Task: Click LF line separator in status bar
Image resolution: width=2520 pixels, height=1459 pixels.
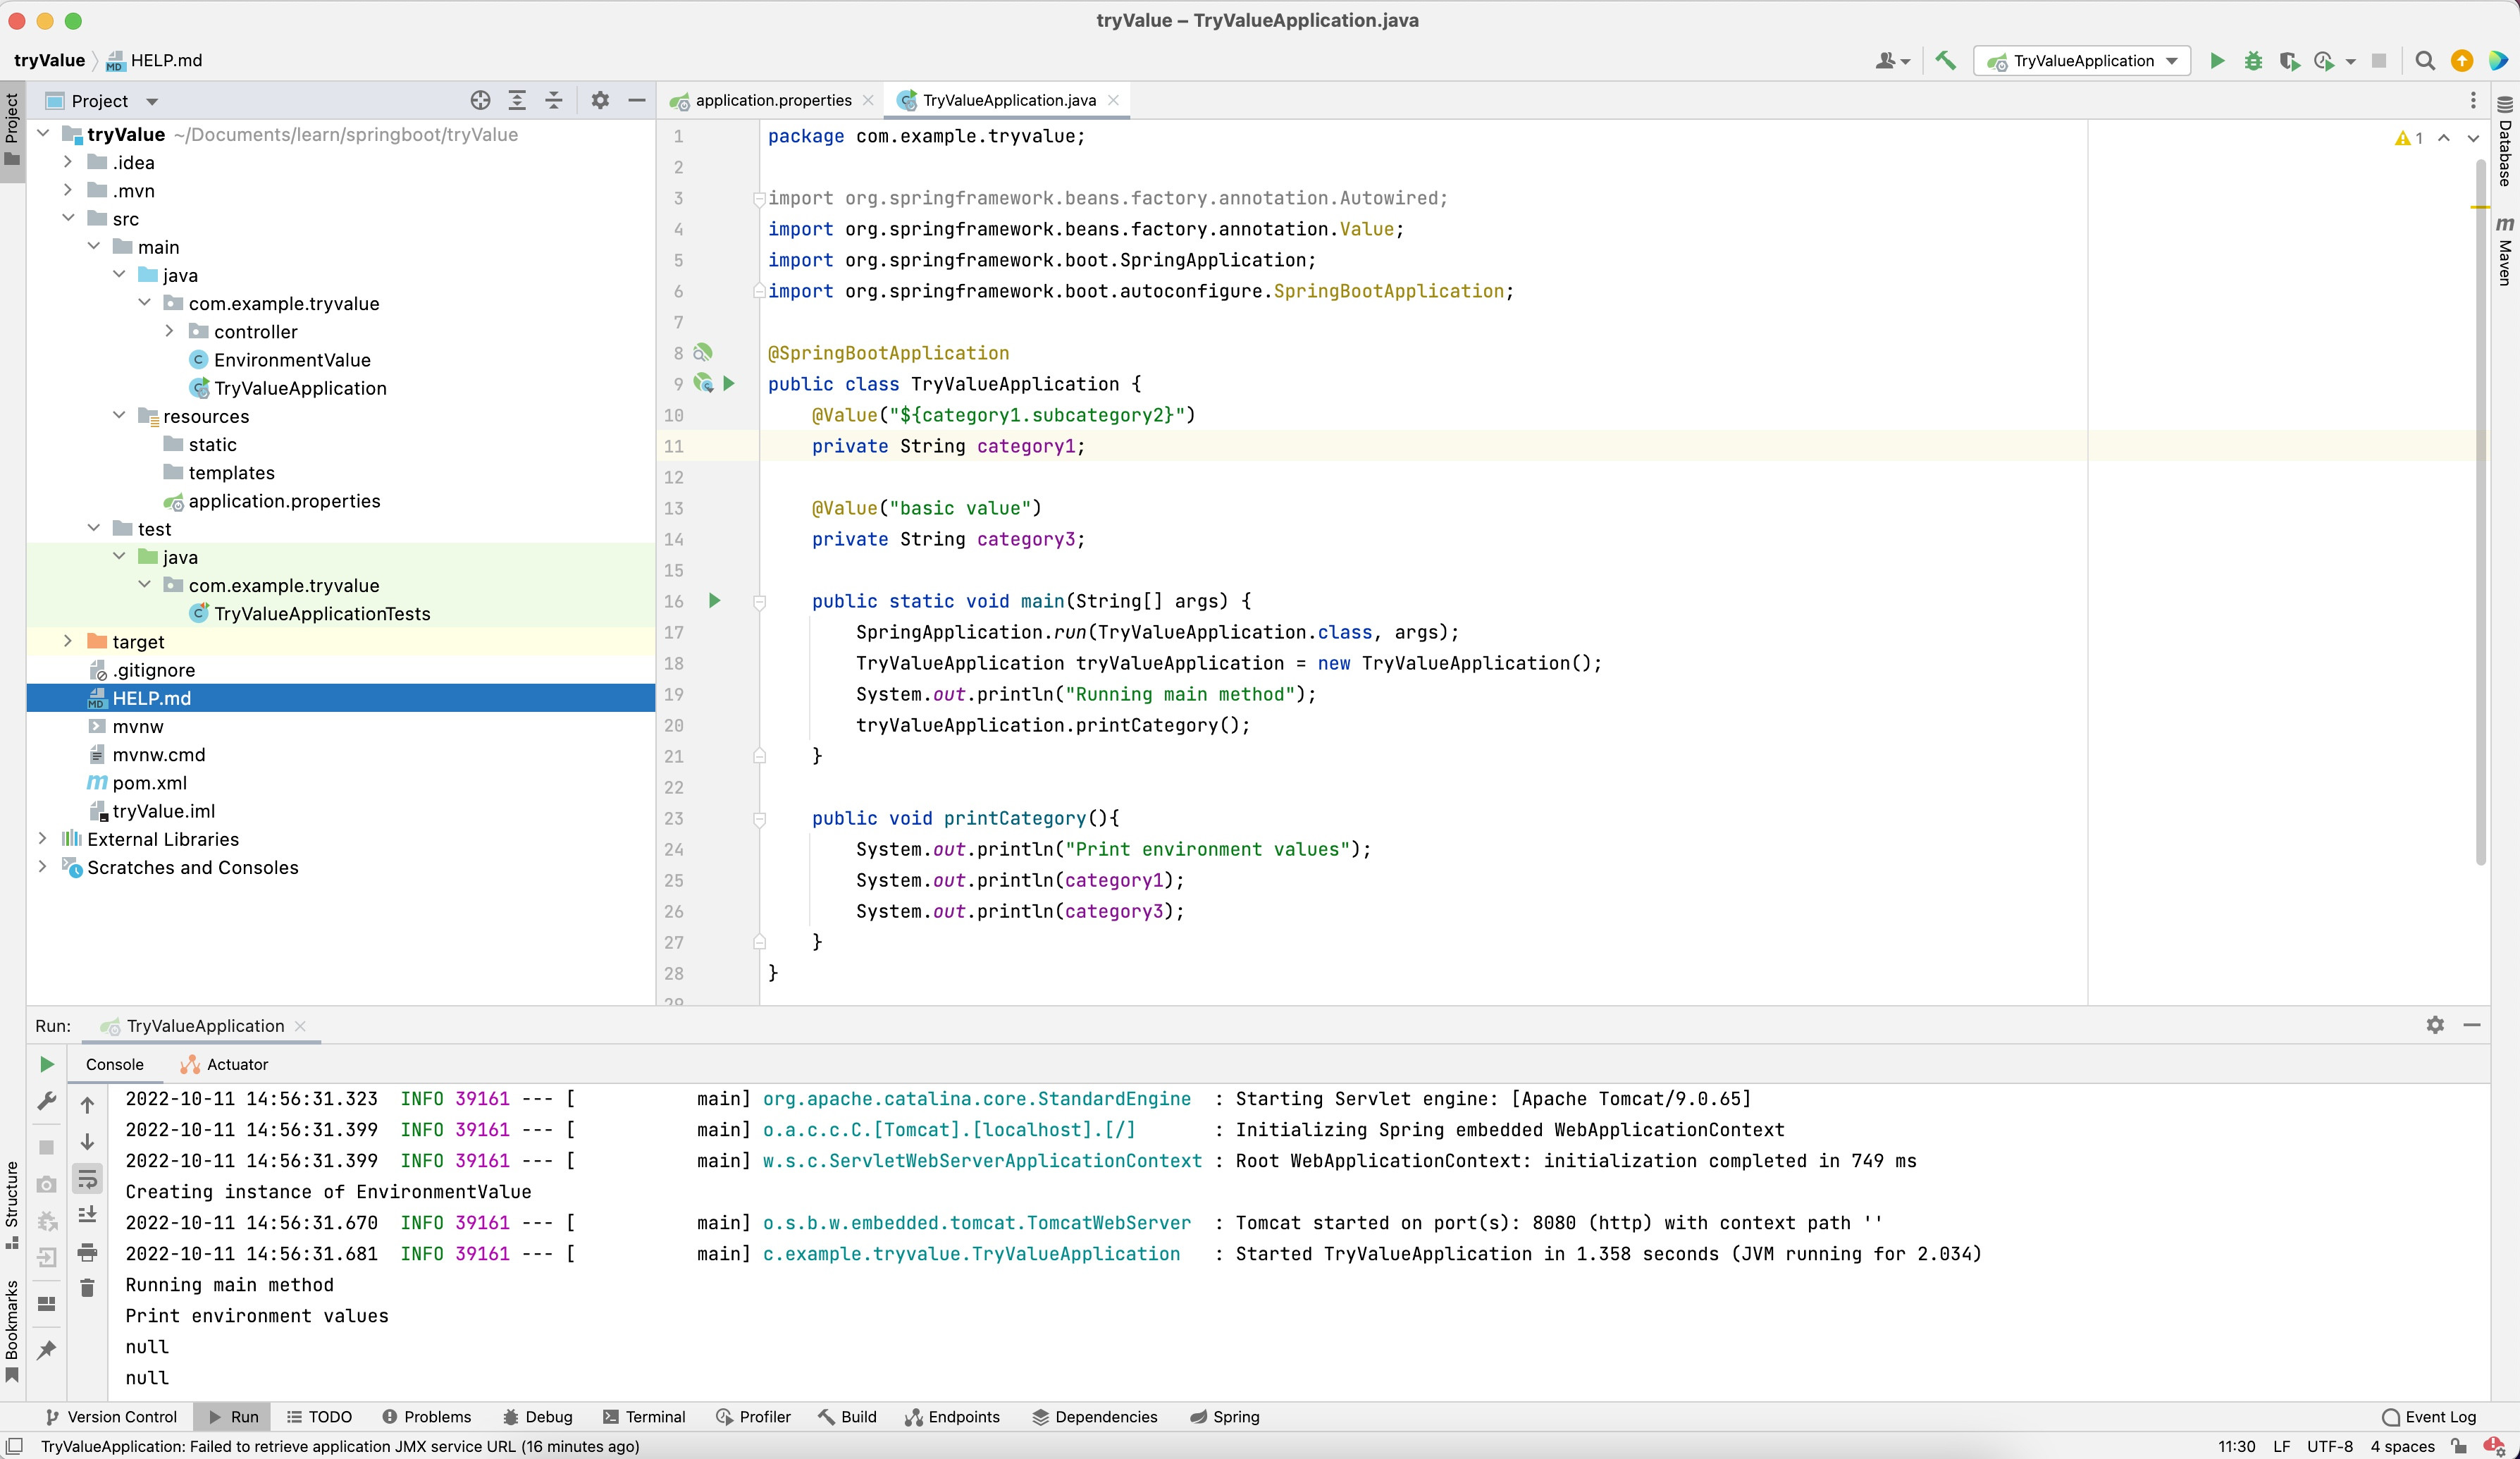Action: (x=2281, y=1446)
